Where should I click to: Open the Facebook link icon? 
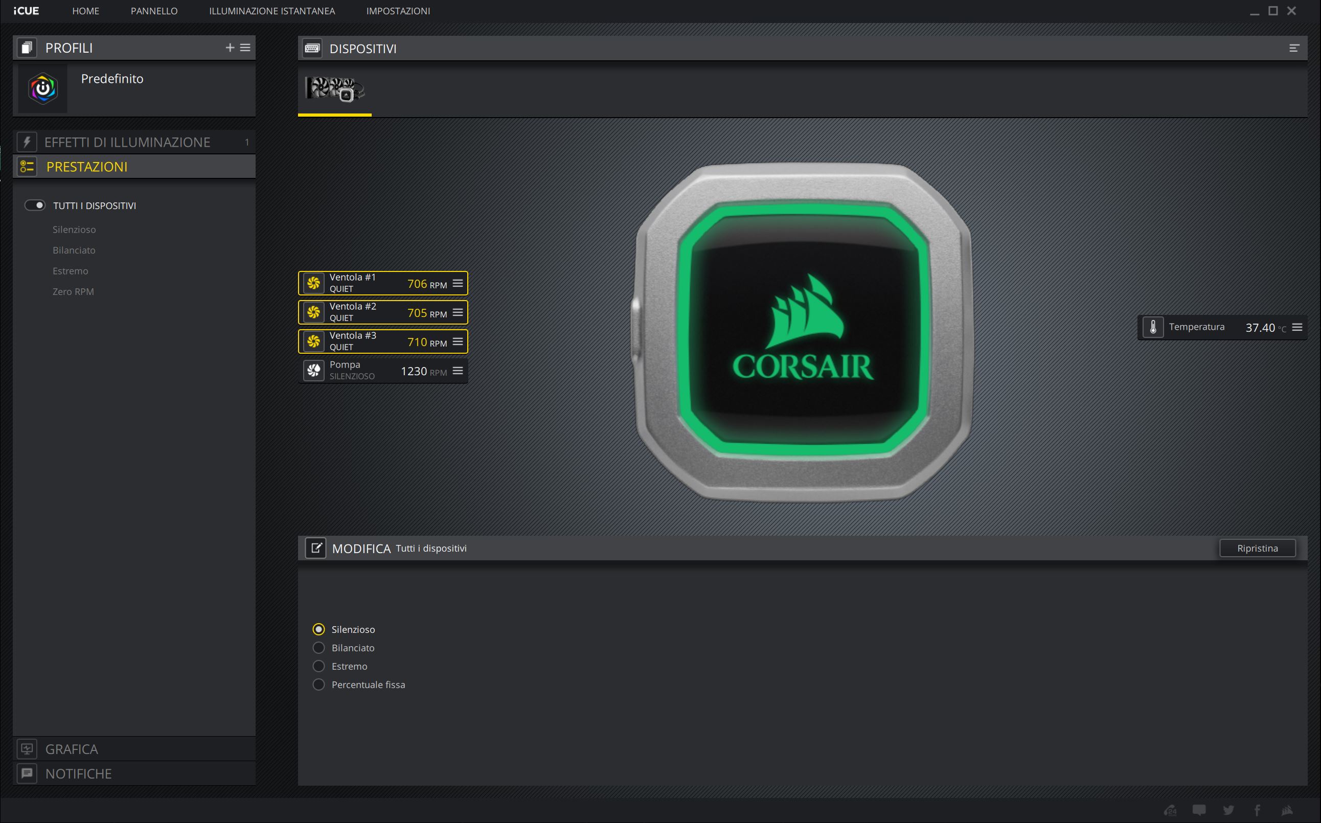pyautogui.click(x=1257, y=811)
